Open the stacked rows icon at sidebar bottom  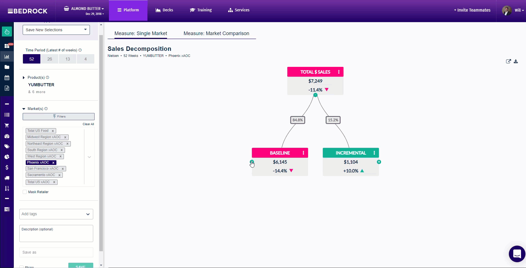[7, 209]
